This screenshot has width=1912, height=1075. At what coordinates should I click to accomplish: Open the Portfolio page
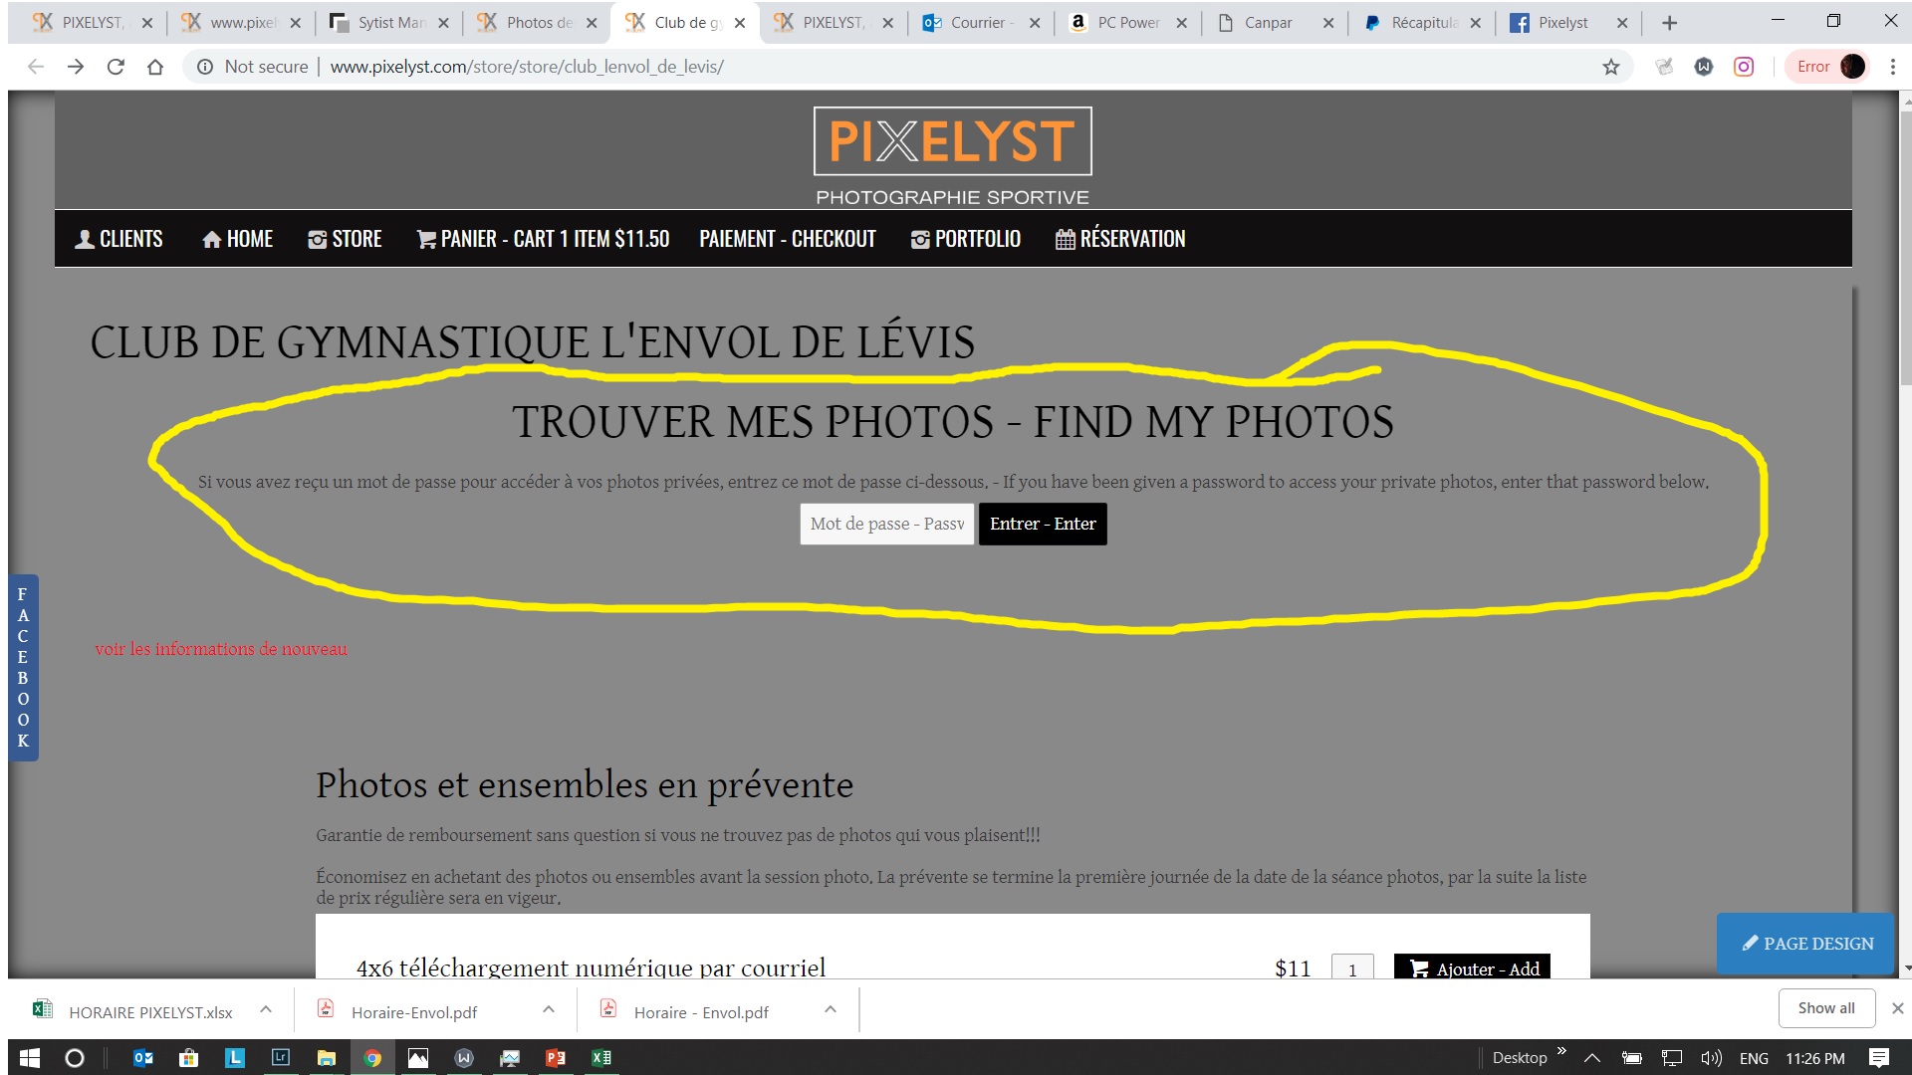tap(965, 239)
